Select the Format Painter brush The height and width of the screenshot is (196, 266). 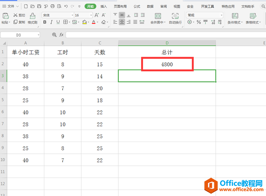[x=33, y=19]
